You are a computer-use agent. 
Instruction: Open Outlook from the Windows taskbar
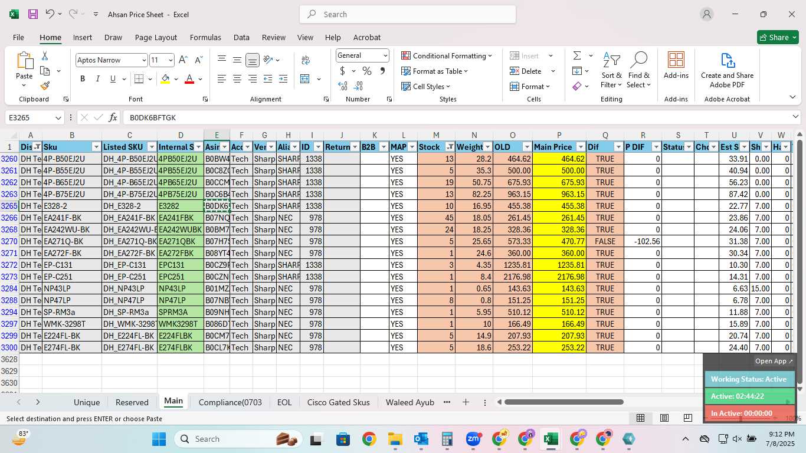pyautogui.click(x=421, y=439)
